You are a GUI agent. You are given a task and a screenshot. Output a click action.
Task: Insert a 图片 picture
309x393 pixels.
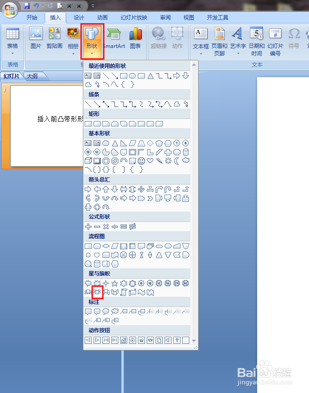click(x=36, y=38)
